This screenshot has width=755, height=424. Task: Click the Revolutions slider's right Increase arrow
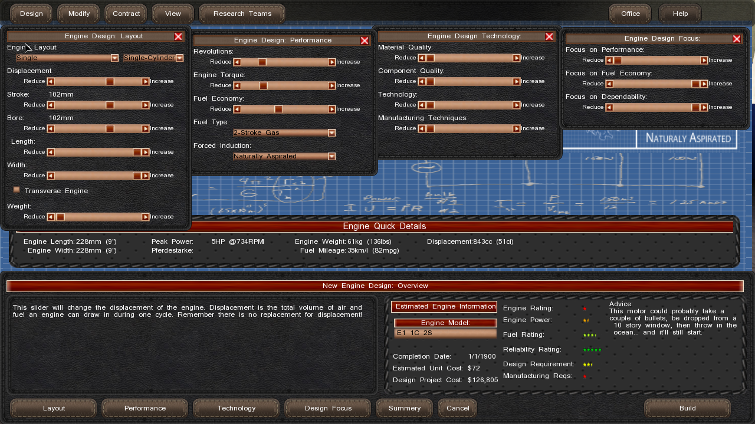coord(332,62)
